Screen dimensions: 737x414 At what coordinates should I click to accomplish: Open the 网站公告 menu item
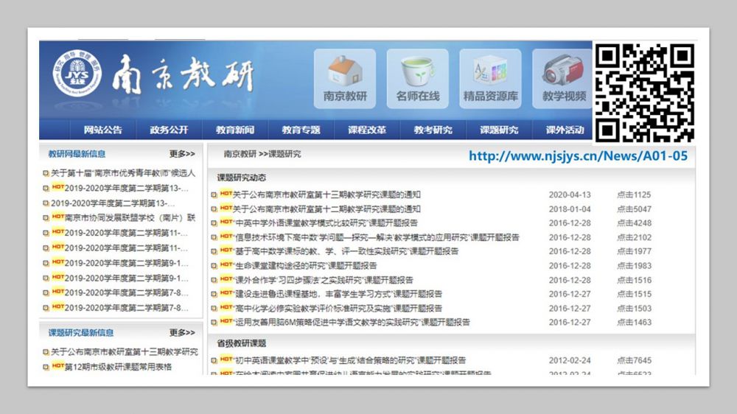click(x=102, y=130)
